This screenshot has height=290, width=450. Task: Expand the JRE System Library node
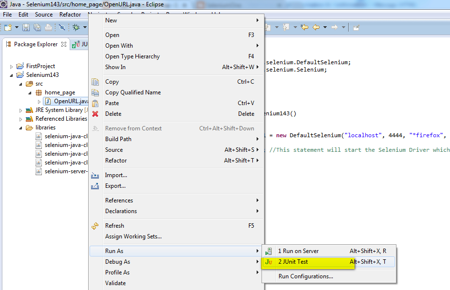(20, 110)
